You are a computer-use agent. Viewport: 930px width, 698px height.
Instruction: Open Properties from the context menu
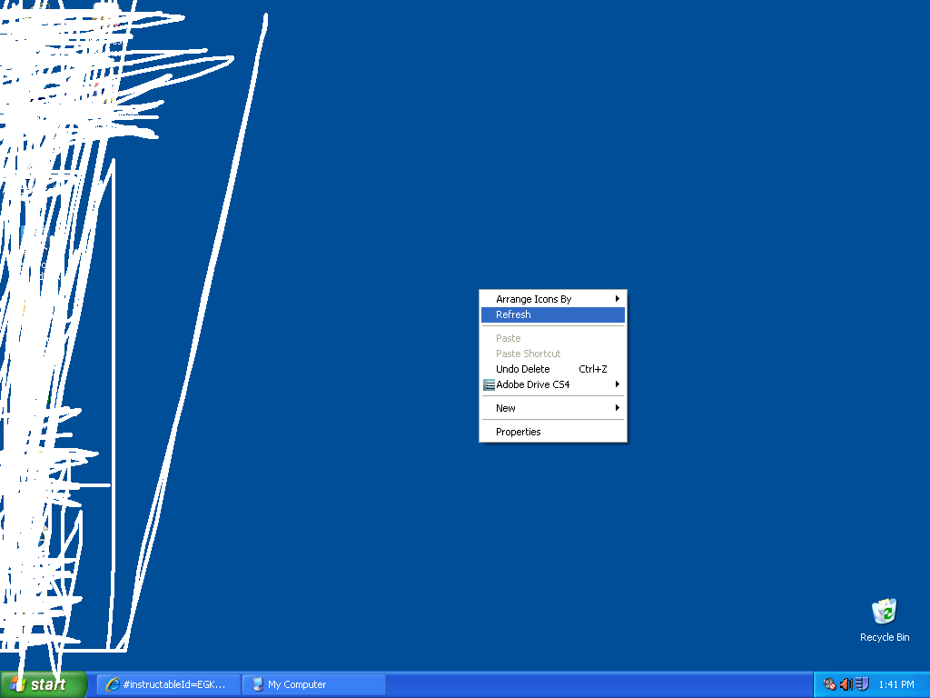point(519,432)
